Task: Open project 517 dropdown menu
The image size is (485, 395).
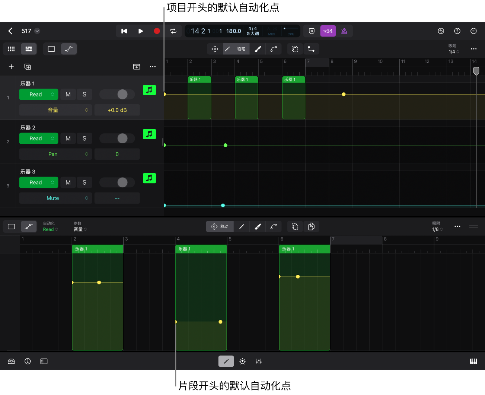Action: pos(37,31)
